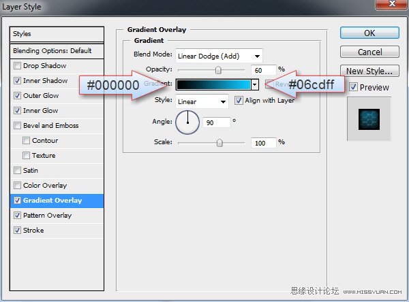Open Blending Options: Default
The width and height of the screenshot is (409, 302).
click(x=57, y=51)
